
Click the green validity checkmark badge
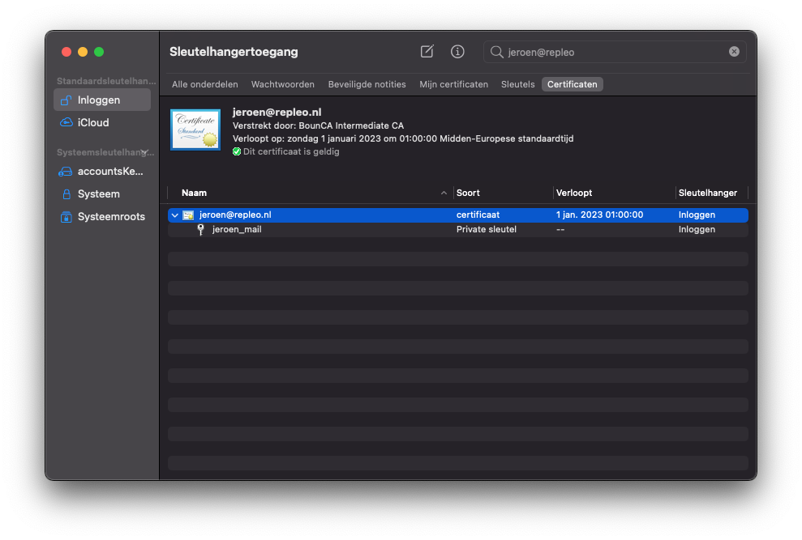pos(235,151)
